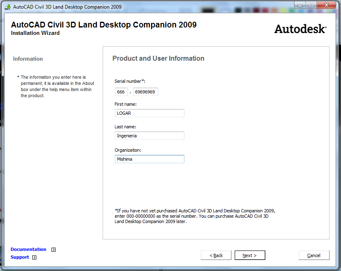
Task: Click the 'Organization:' label
Action: 128,150
